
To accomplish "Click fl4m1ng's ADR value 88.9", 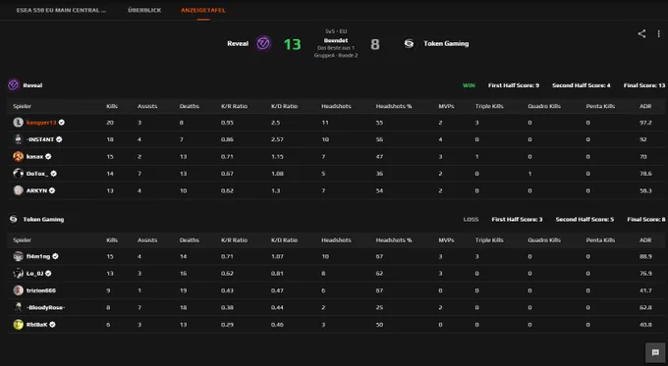I will pyautogui.click(x=645, y=256).
